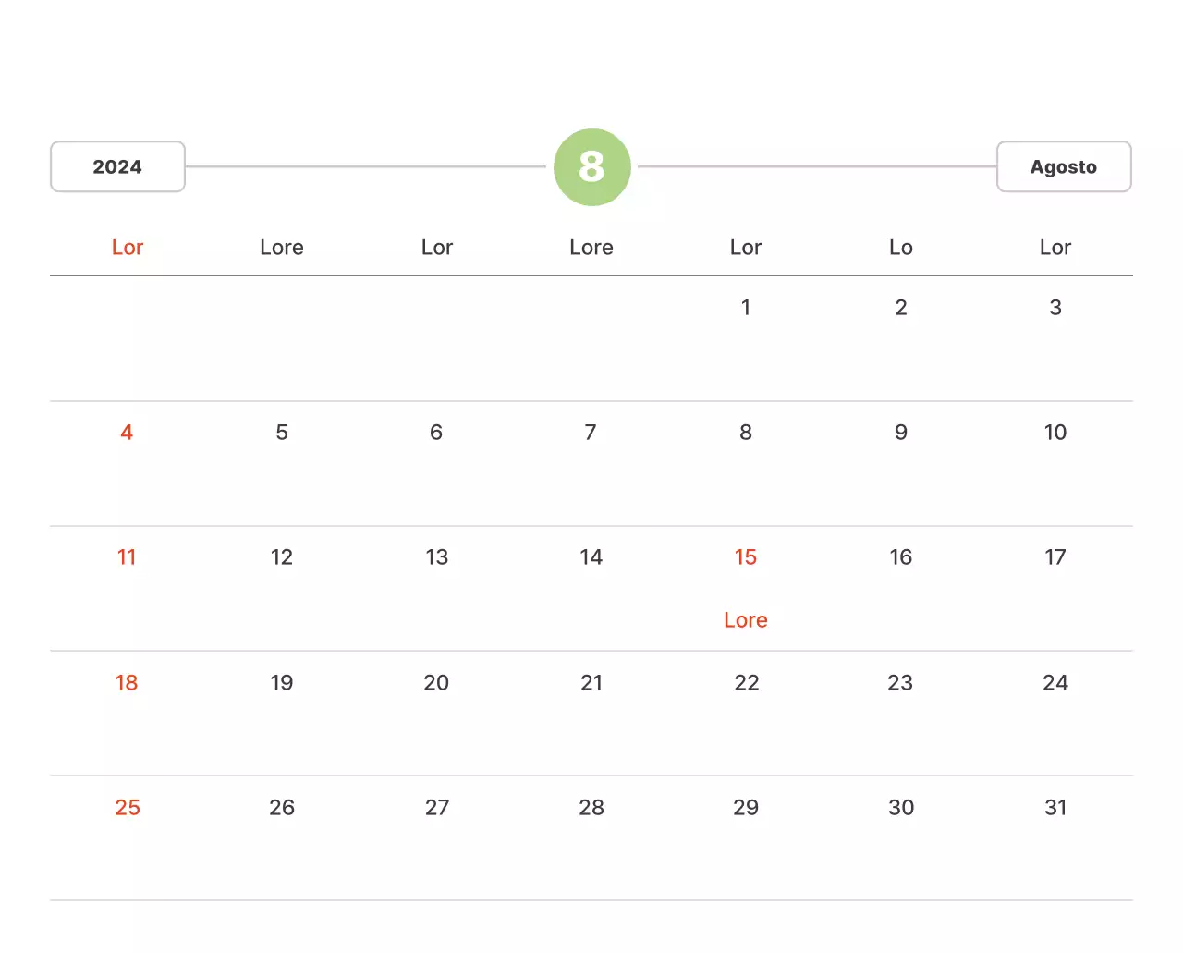Click the red Lore label under 15
The width and height of the screenshot is (1183, 953).
pyautogui.click(x=746, y=620)
